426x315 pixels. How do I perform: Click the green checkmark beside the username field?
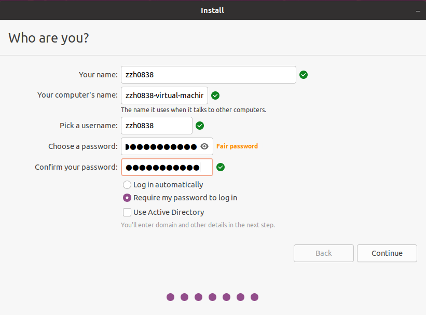(x=200, y=126)
